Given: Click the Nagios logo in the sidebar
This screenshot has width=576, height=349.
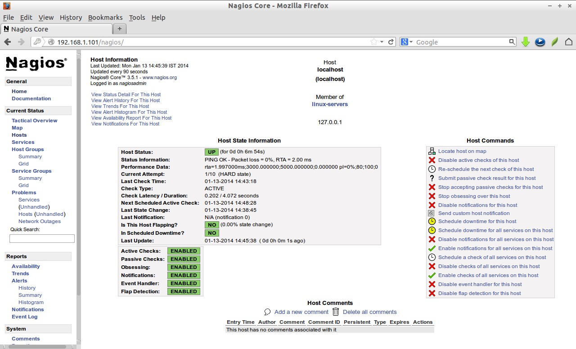Looking at the screenshot, I should (36, 63).
